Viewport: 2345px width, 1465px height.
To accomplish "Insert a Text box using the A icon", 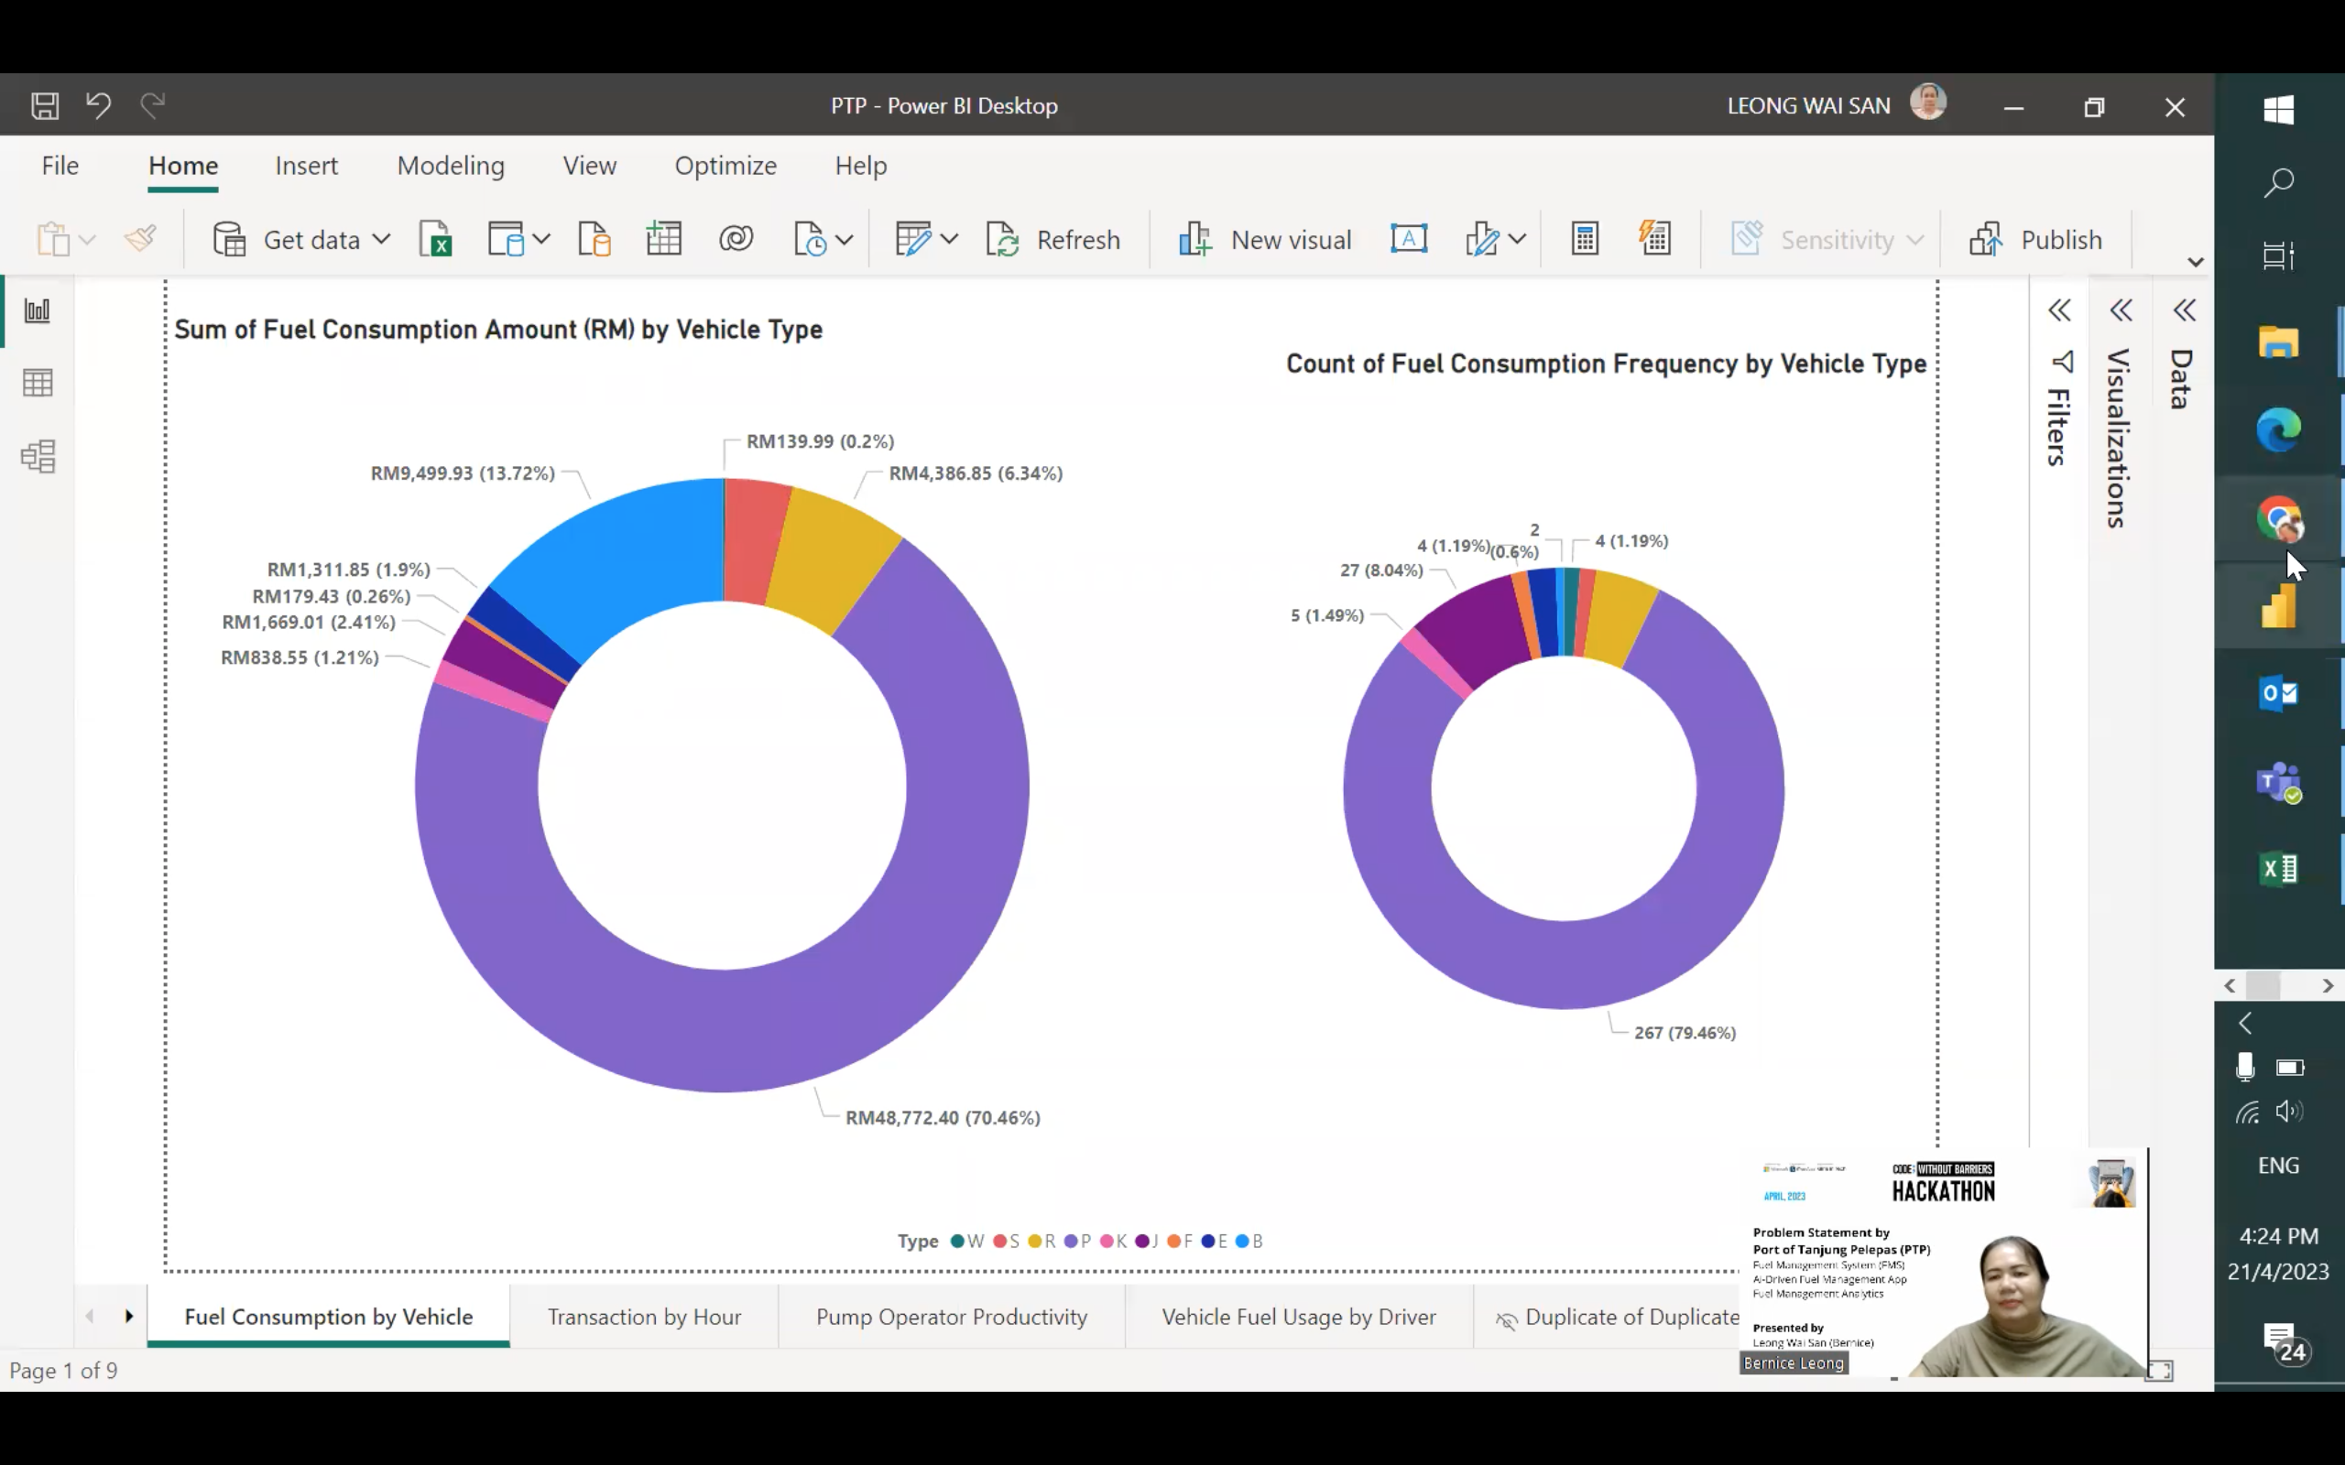I will coord(1408,238).
